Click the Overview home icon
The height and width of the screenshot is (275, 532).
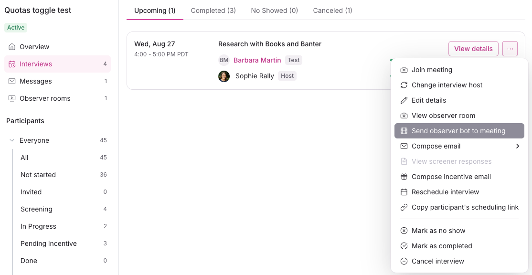coord(12,47)
